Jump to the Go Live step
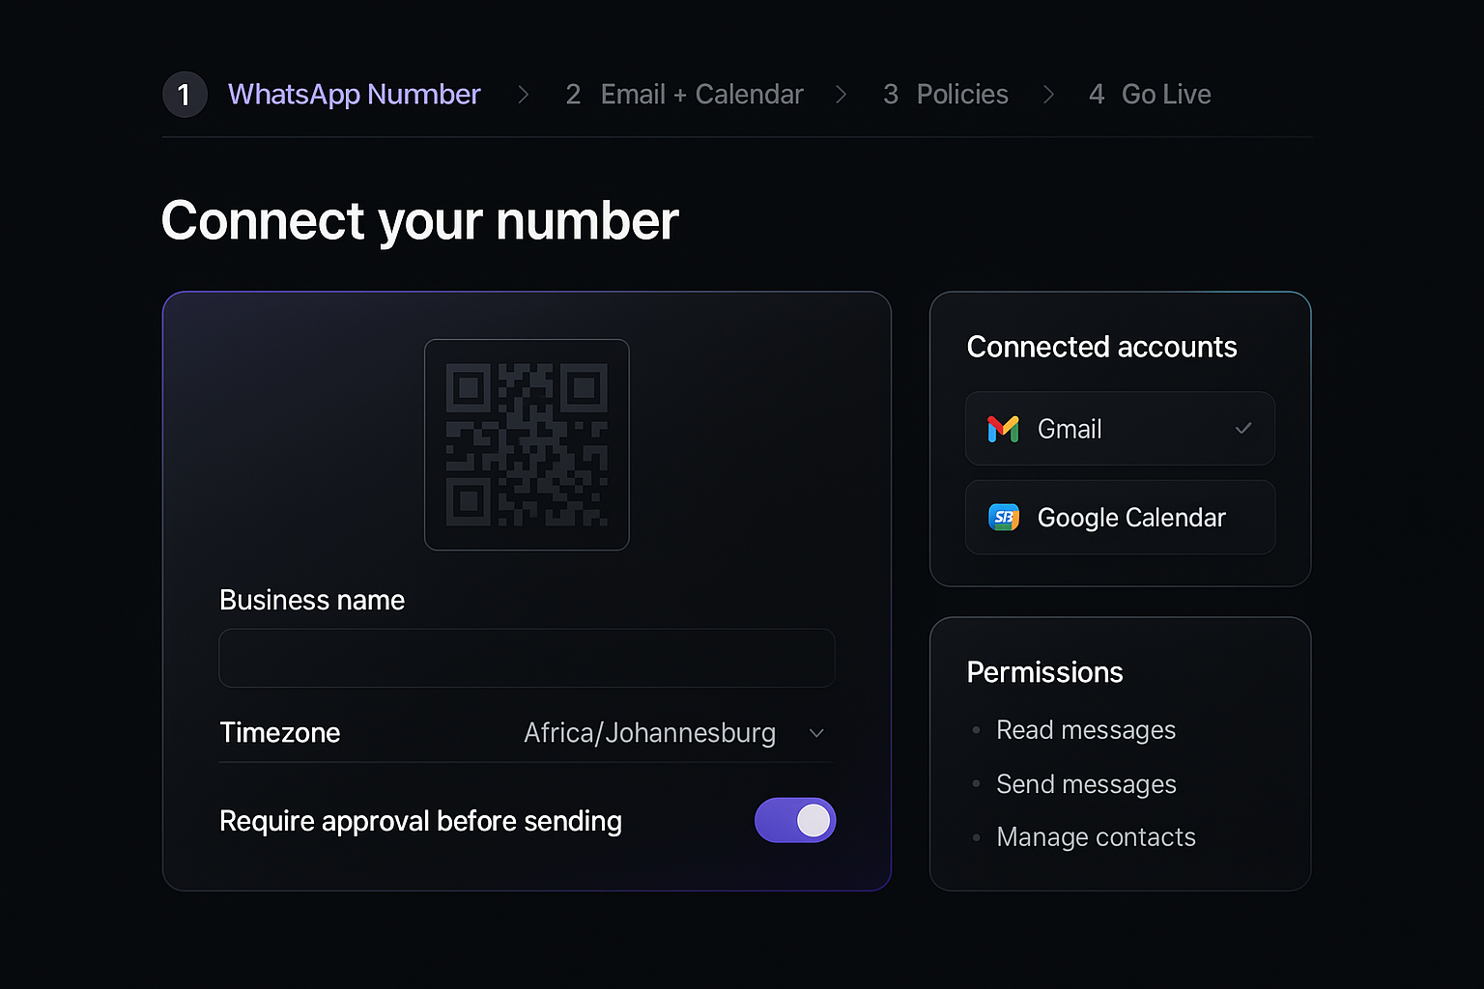The height and width of the screenshot is (989, 1484). (x=1165, y=95)
